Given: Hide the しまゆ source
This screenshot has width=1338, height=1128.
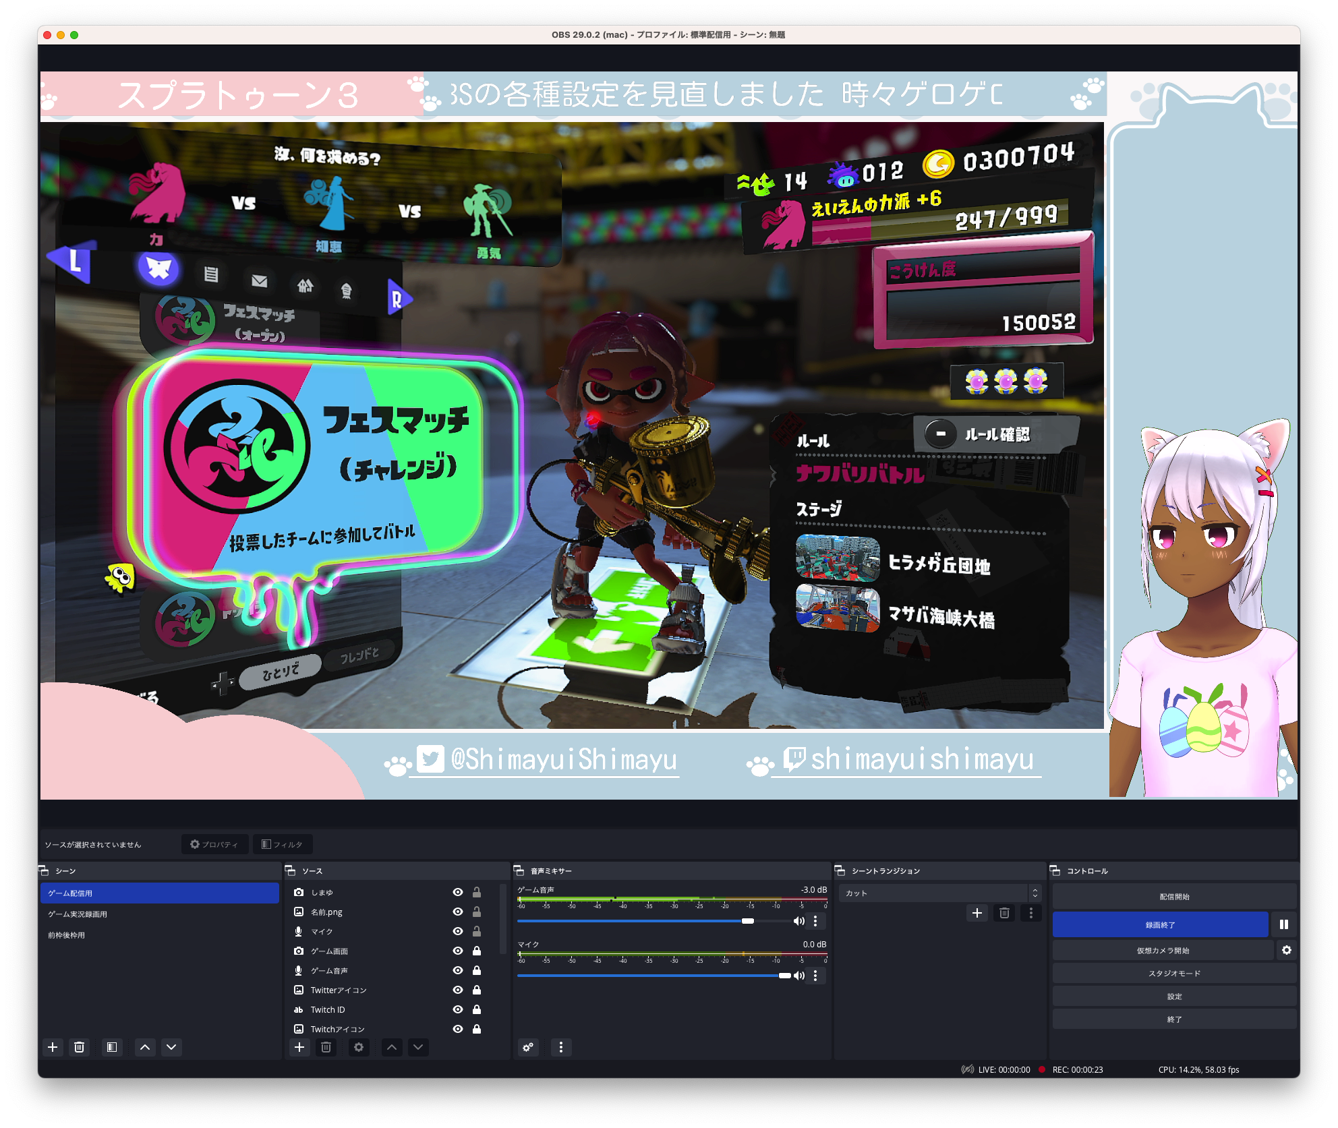Looking at the screenshot, I should pos(458,892).
